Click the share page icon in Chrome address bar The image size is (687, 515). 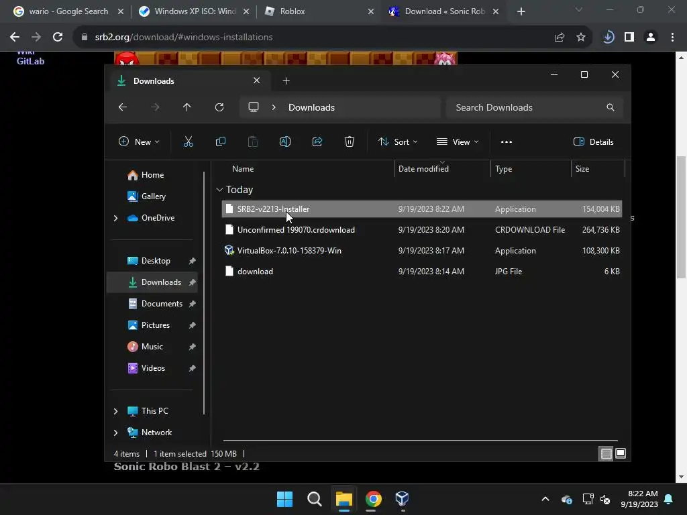point(560,38)
